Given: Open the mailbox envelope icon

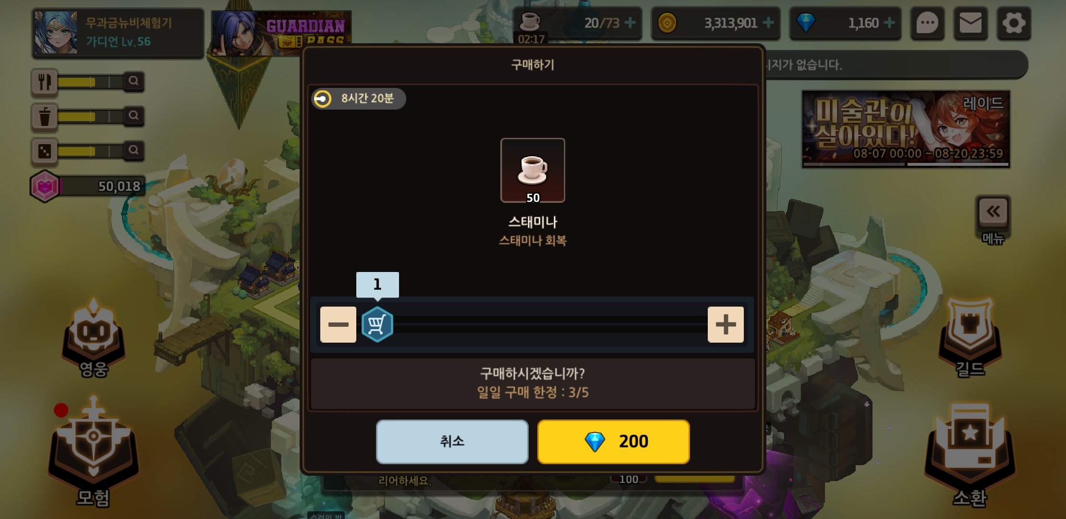Looking at the screenshot, I should click(970, 23).
